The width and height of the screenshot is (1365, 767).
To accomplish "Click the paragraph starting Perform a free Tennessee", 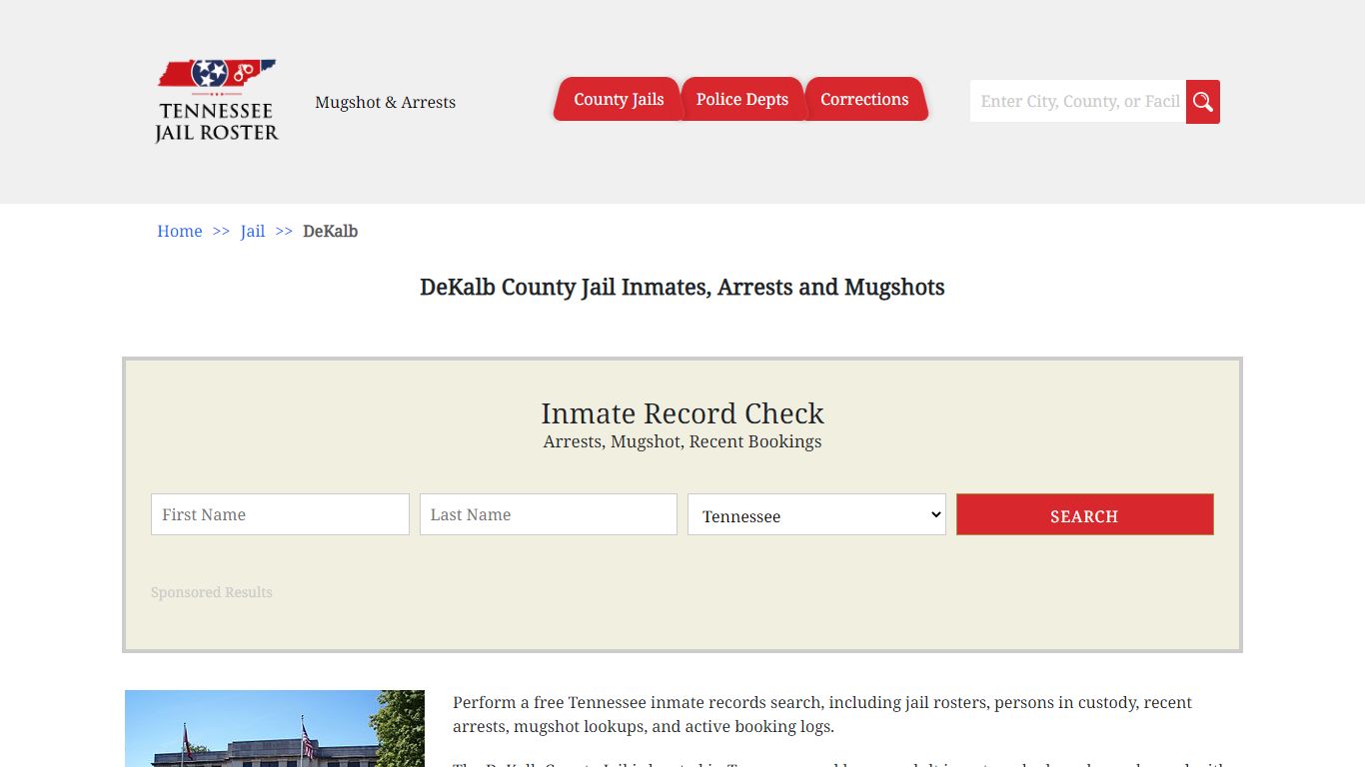I will tap(822, 714).
